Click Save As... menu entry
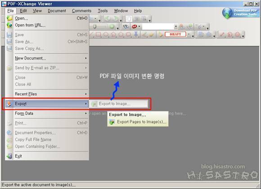 [47, 42]
